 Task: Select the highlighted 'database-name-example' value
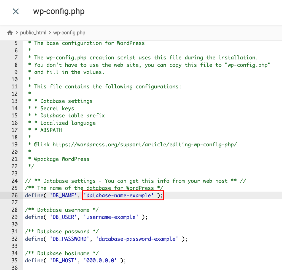point(123,195)
